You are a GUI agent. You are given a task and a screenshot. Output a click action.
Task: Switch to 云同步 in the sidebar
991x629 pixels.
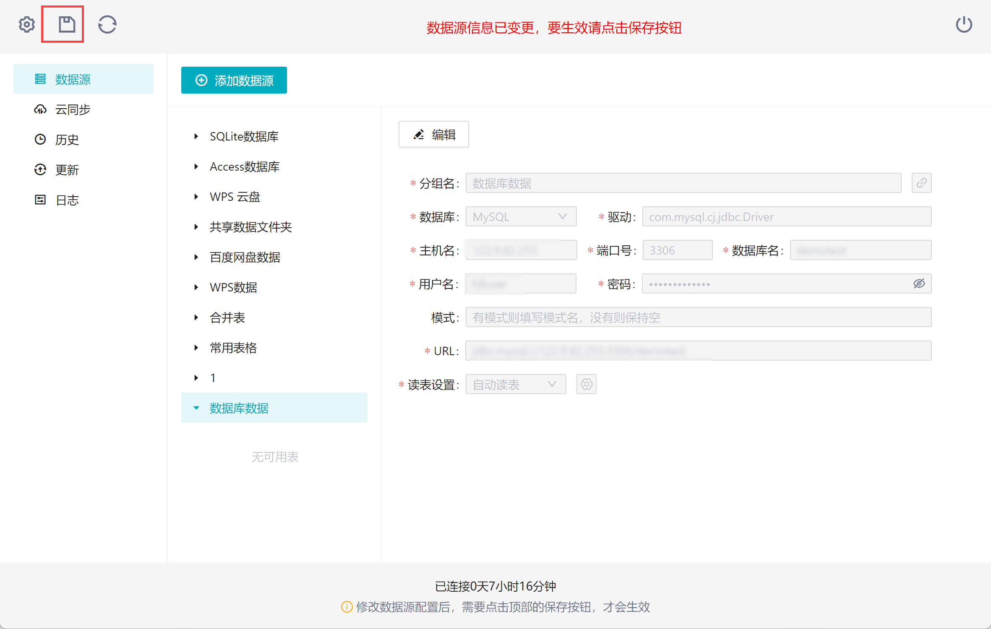click(x=83, y=109)
